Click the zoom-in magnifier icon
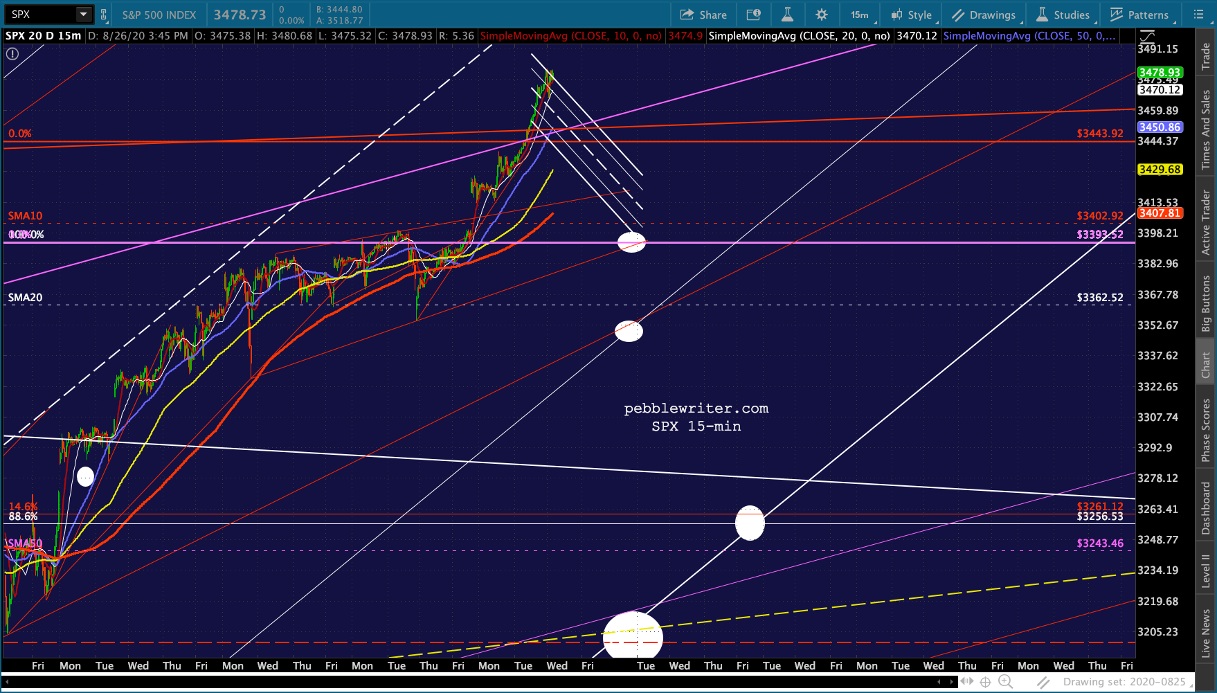Image resolution: width=1217 pixels, height=693 pixels. (1005, 682)
